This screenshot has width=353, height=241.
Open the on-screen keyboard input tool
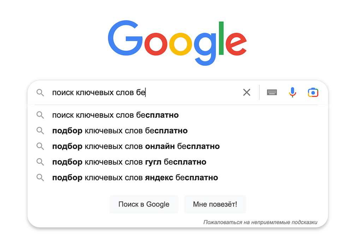click(x=272, y=93)
